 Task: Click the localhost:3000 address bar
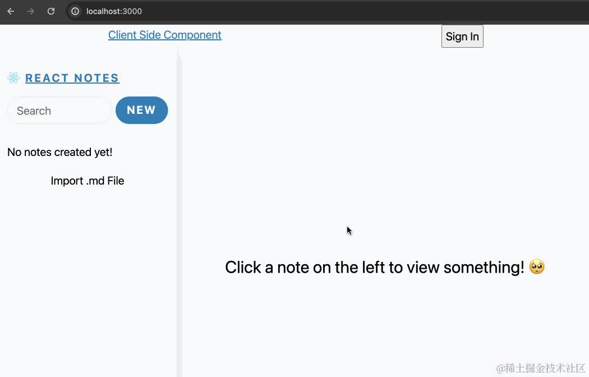click(114, 11)
